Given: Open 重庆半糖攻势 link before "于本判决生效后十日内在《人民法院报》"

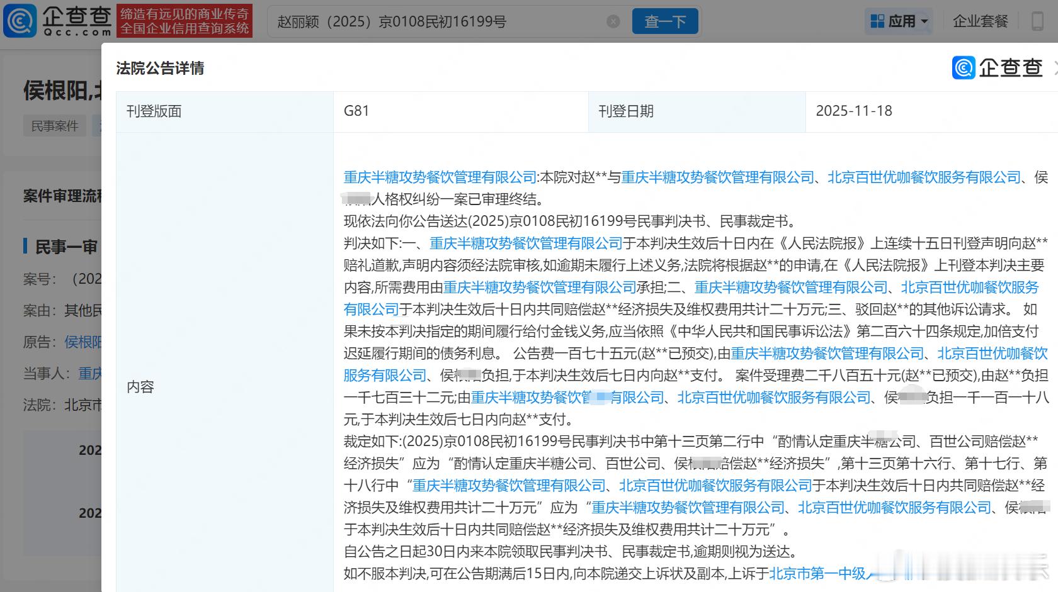Looking at the screenshot, I should pyautogui.click(x=526, y=243).
